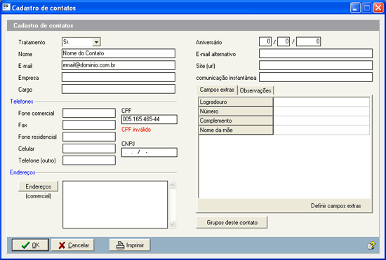Click the Aniversário year field
386x260 pixels.
(x=309, y=41)
